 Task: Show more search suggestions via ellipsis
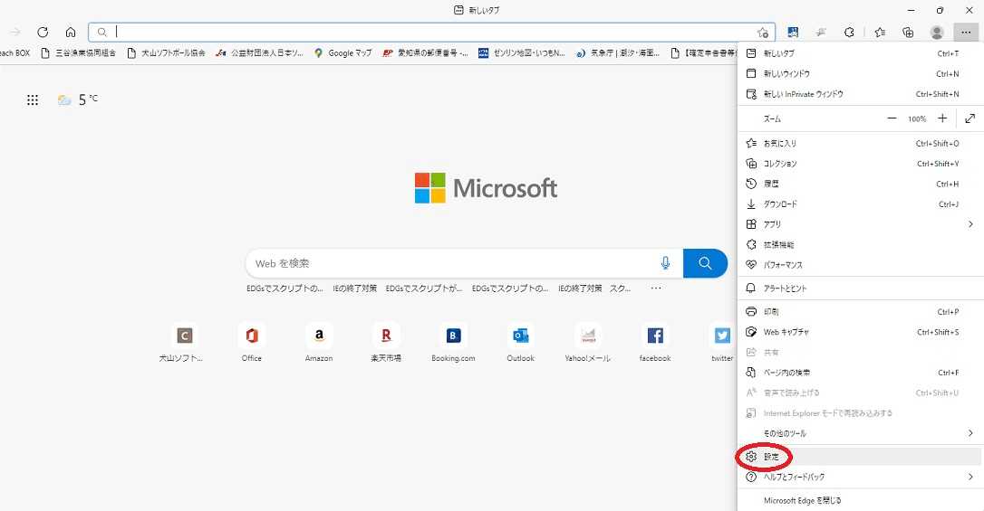click(656, 289)
